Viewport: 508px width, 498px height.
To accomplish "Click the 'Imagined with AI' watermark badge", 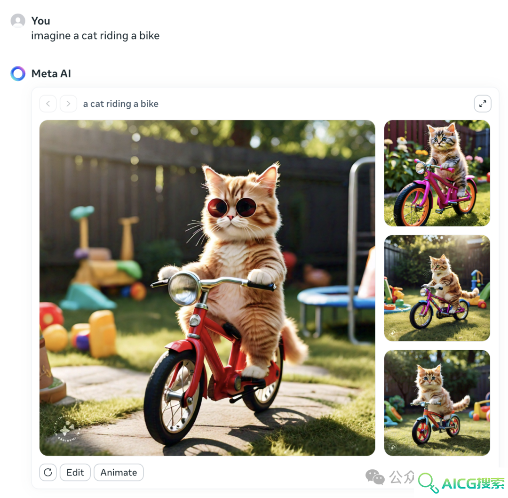I will coord(66,428).
